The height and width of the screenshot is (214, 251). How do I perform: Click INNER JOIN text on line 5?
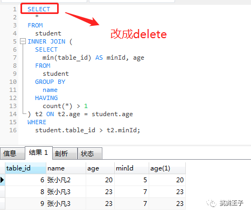[46, 41]
